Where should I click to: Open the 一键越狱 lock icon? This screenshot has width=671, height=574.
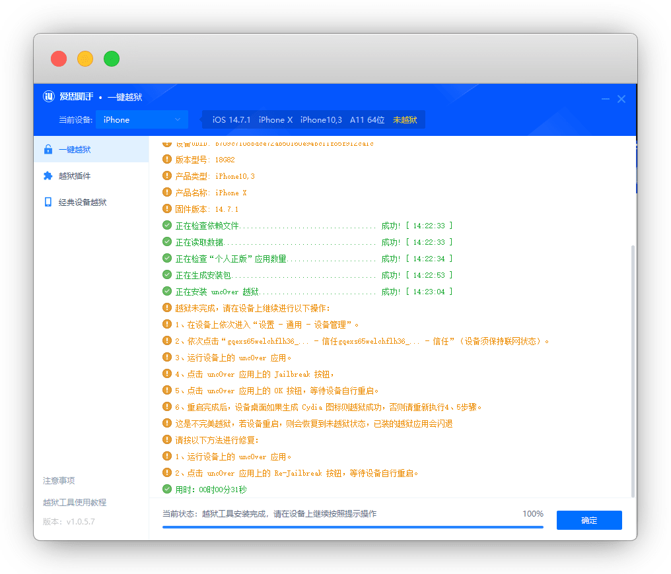(x=48, y=149)
